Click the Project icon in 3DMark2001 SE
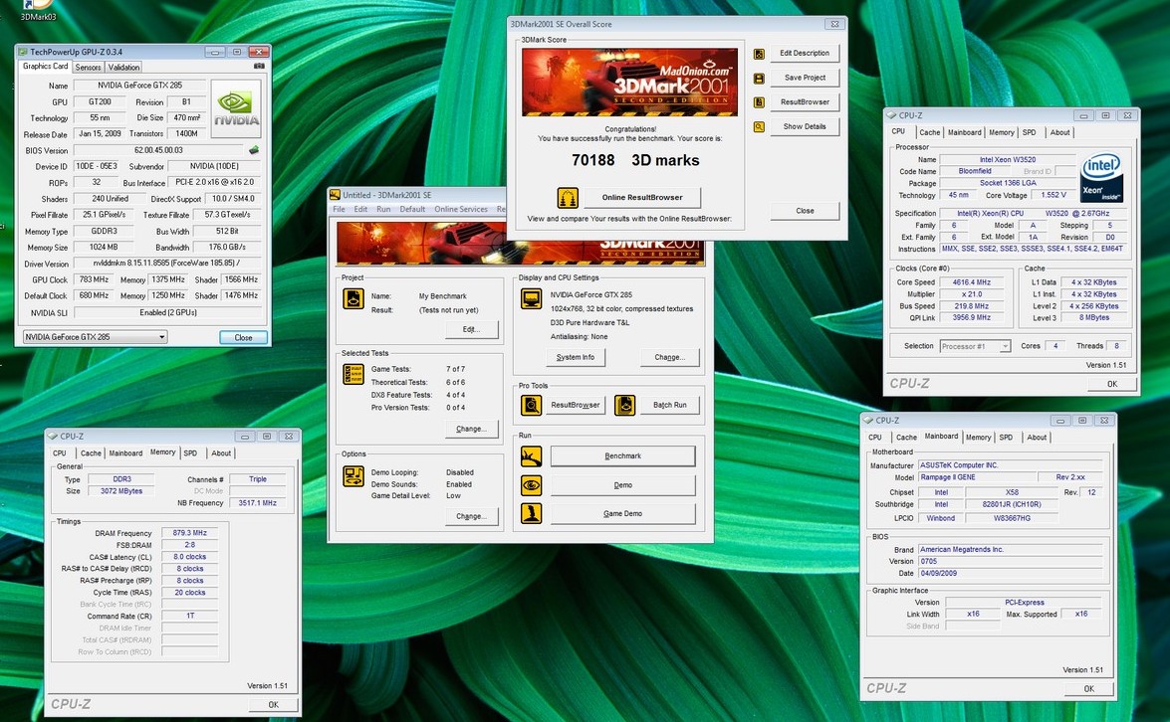This screenshot has width=1170, height=722. (x=352, y=298)
